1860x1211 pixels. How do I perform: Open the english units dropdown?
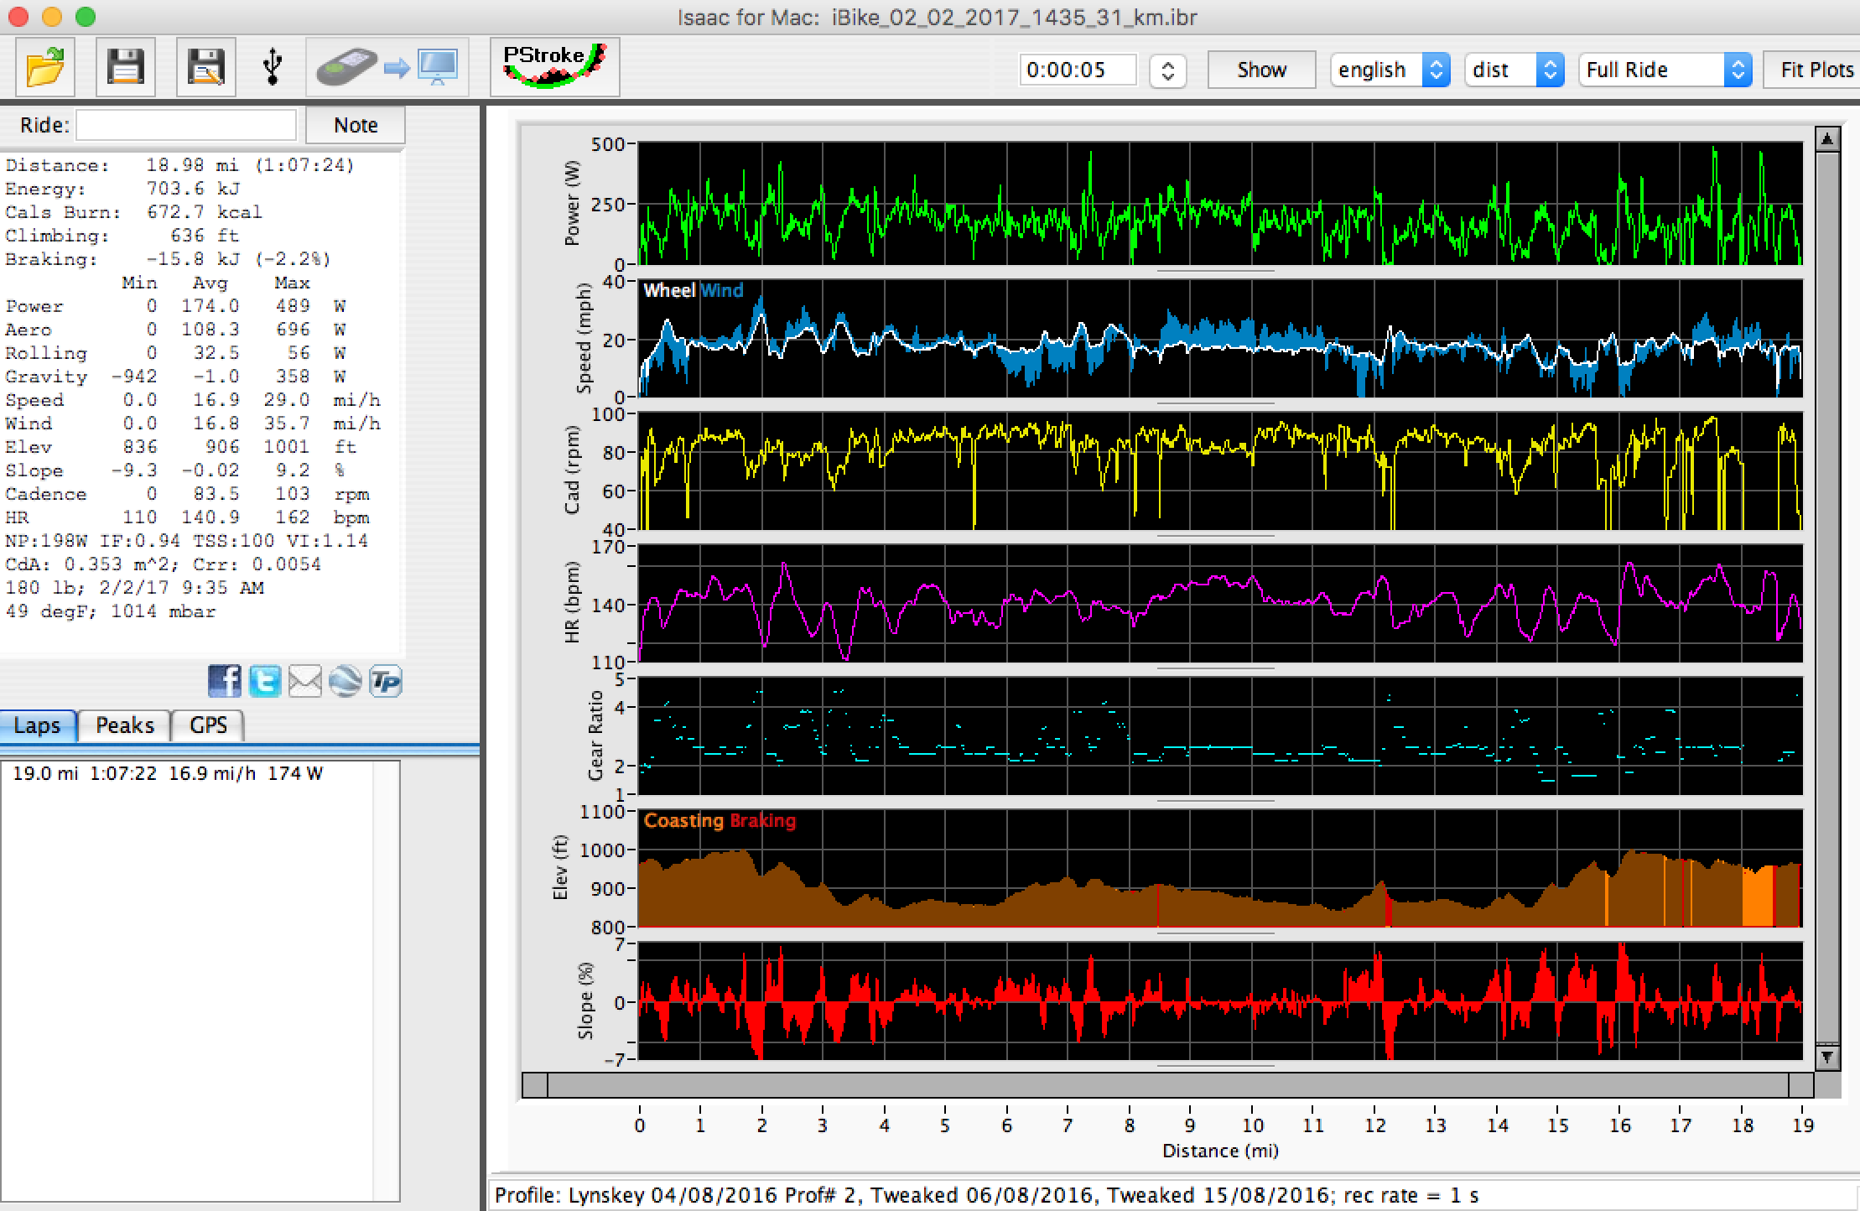1389,70
